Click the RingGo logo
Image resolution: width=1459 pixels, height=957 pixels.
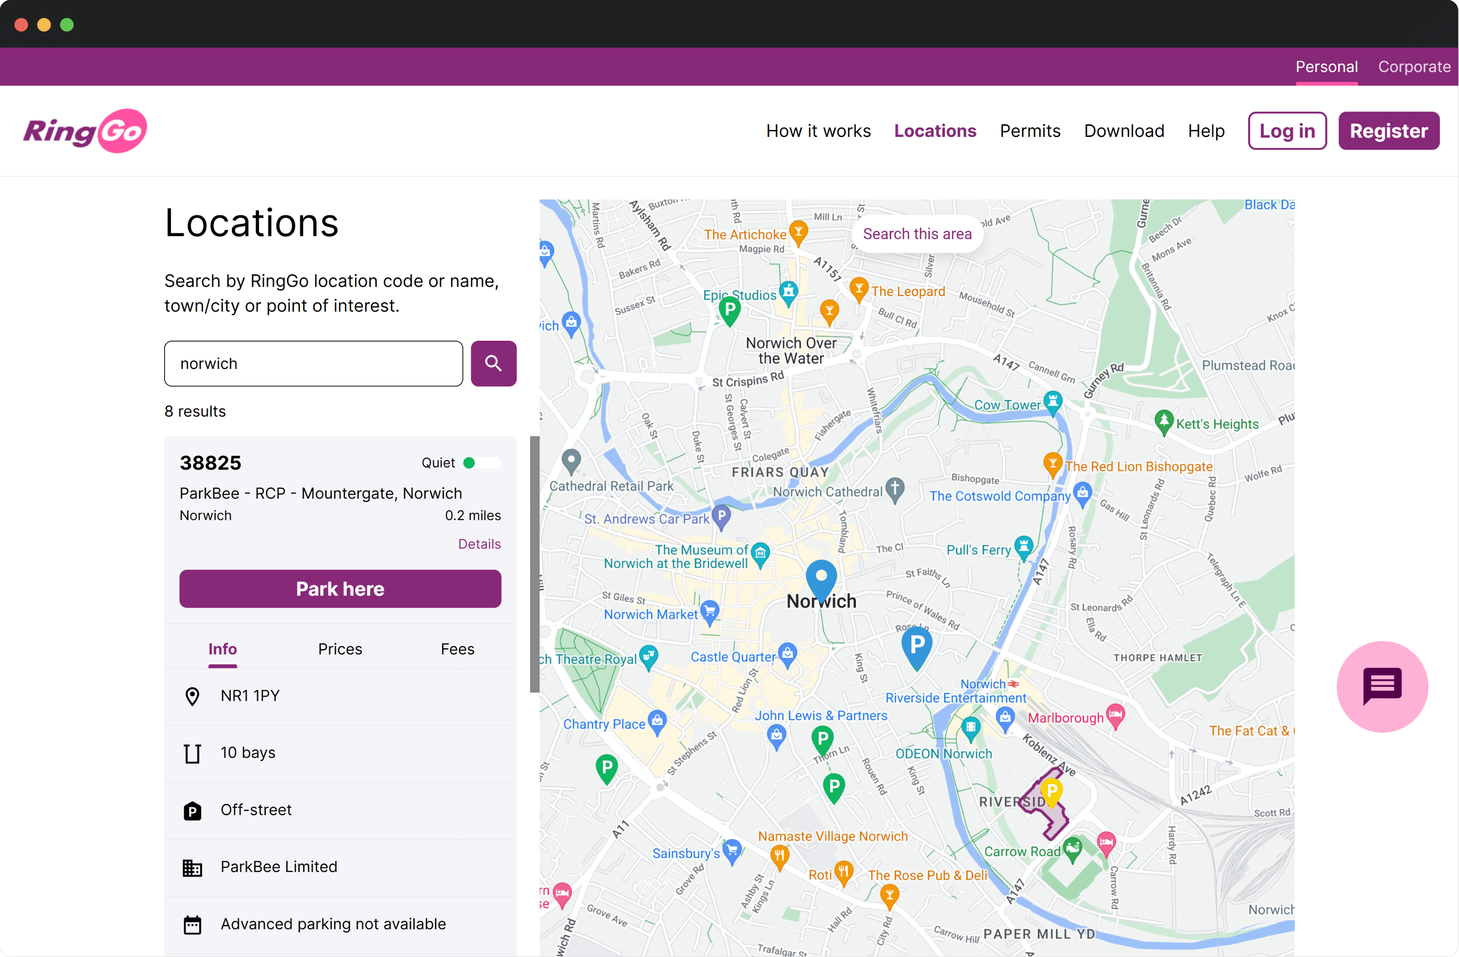click(85, 130)
